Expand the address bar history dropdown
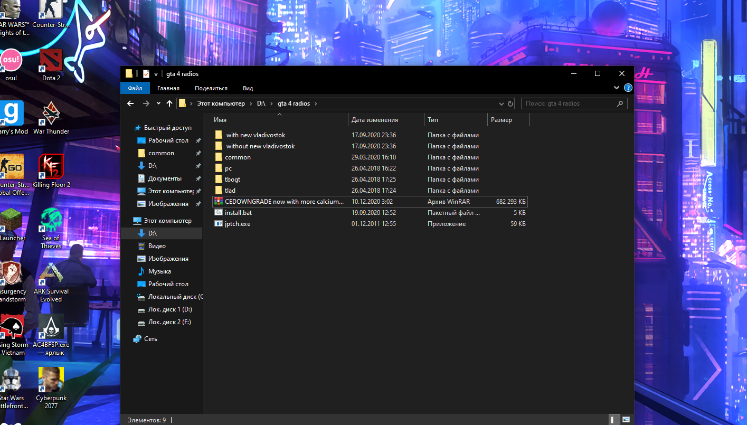The height and width of the screenshot is (425, 747). (x=502, y=103)
